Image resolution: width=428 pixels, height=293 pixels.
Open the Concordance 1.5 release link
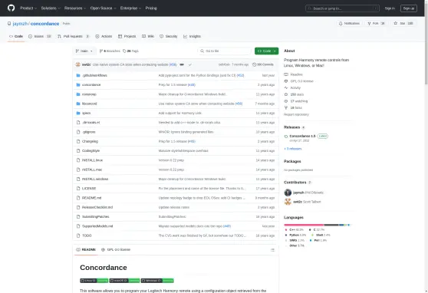(302, 136)
